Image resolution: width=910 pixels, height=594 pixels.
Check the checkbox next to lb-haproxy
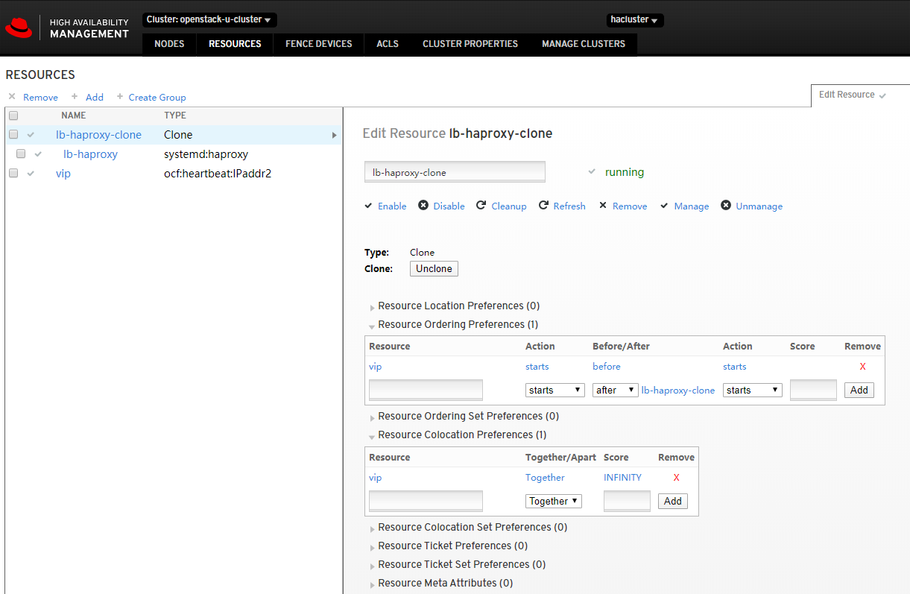(x=20, y=154)
